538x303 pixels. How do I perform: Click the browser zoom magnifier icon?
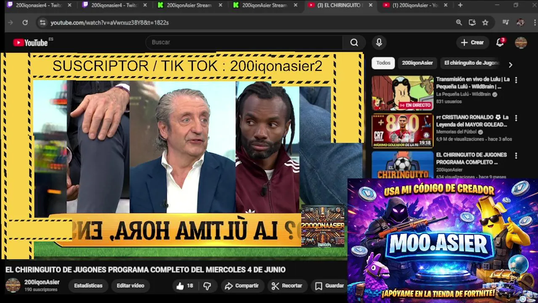459,23
